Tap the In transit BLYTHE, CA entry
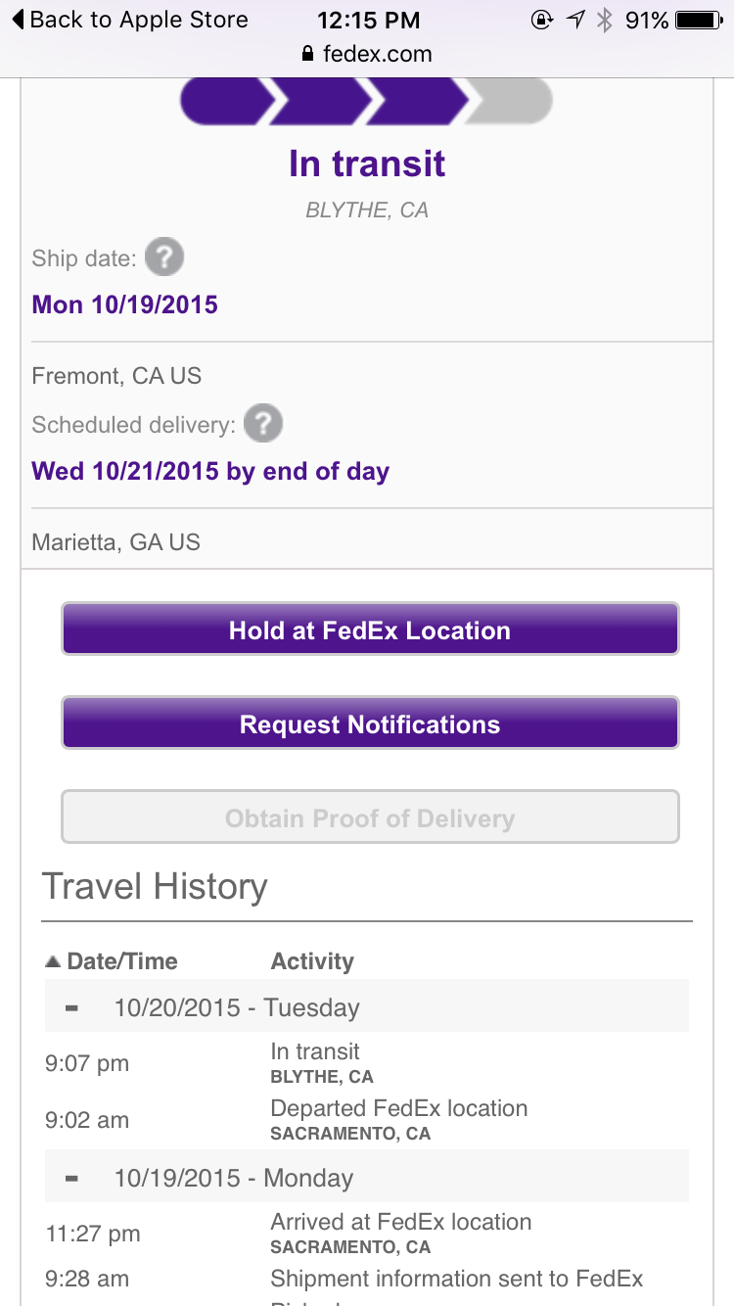The height and width of the screenshot is (1306, 734). (322, 1062)
